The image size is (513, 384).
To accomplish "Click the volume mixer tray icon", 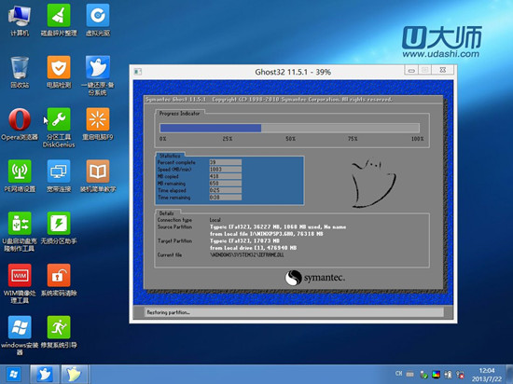I will (448, 374).
